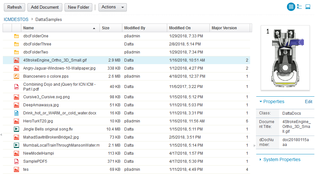Select file Angry-Jaguar-Windows-10-Wallpaper.jpg

click(x=59, y=68)
